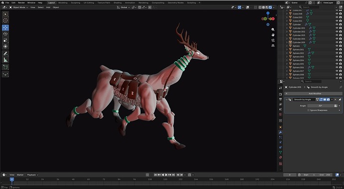Viewport: 344px width, 189px height.
Task: Select the Scale tool
Action: (5, 40)
